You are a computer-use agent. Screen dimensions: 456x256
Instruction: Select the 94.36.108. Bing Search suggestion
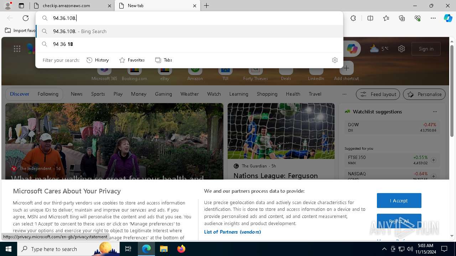[x=189, y=31]
